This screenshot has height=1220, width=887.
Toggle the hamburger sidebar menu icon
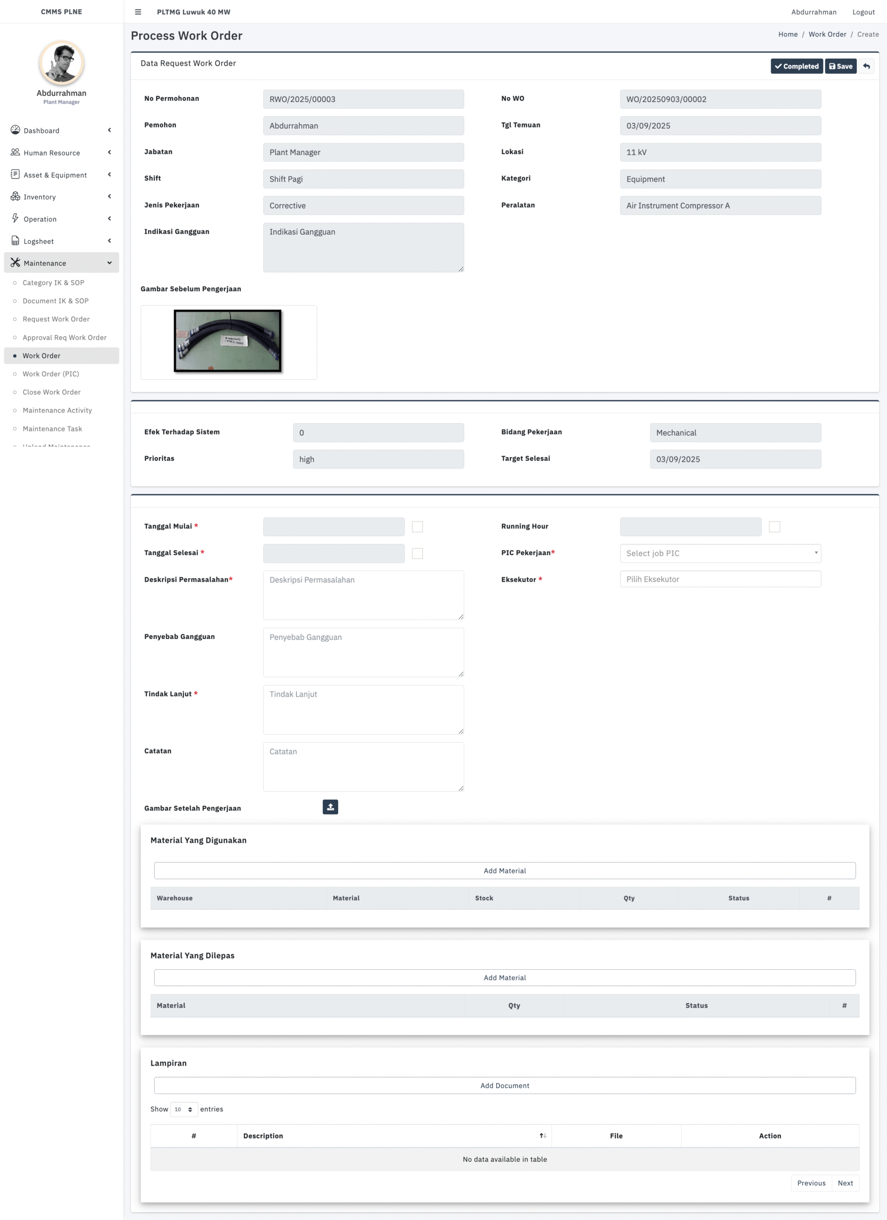(x=138, y=12)
